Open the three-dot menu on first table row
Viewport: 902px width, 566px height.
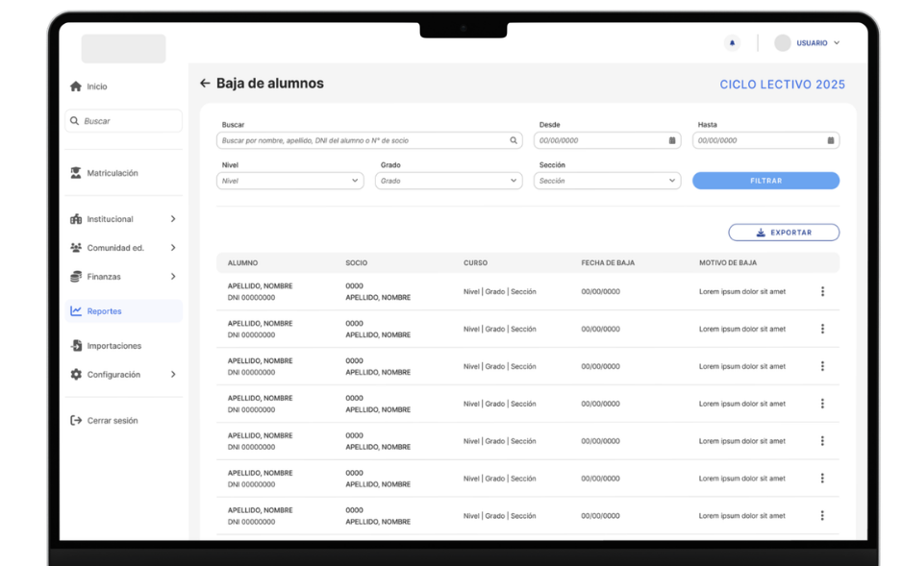(822, 291)
